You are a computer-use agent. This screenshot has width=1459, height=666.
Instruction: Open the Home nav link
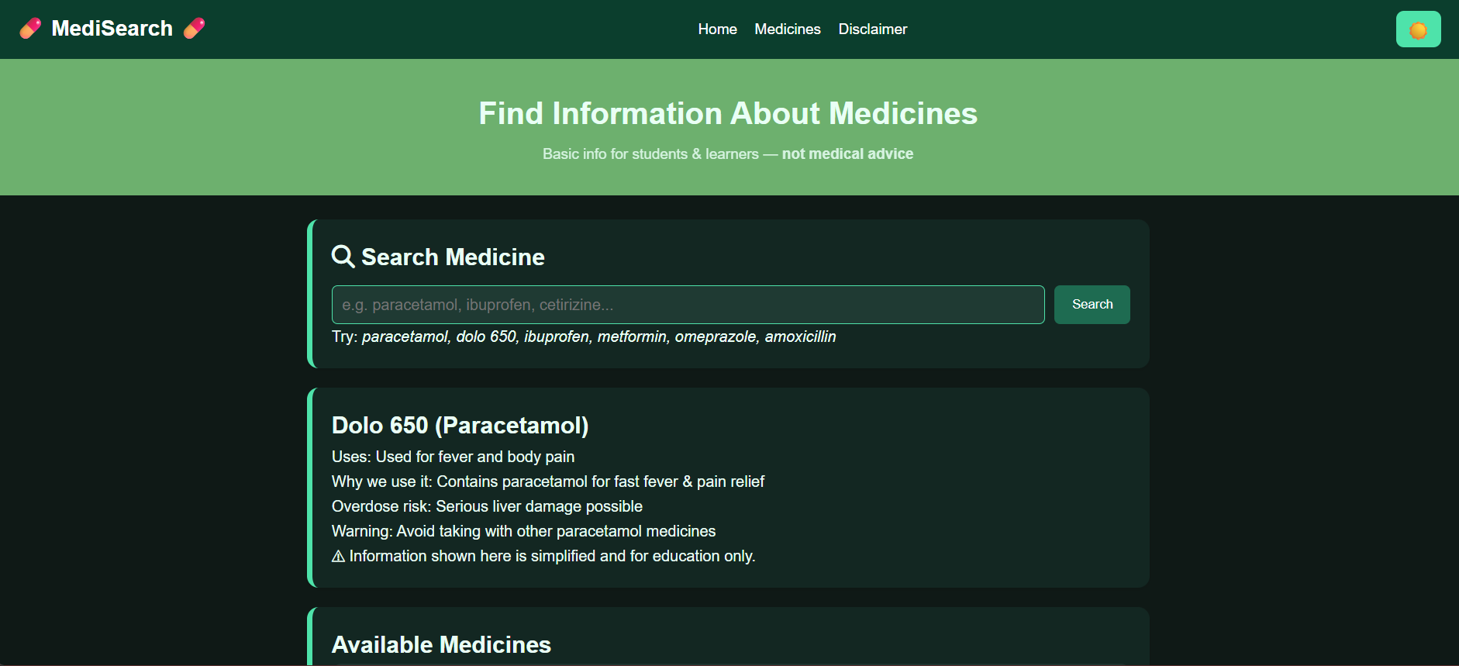pyautogui.click(x=717, y=29)
